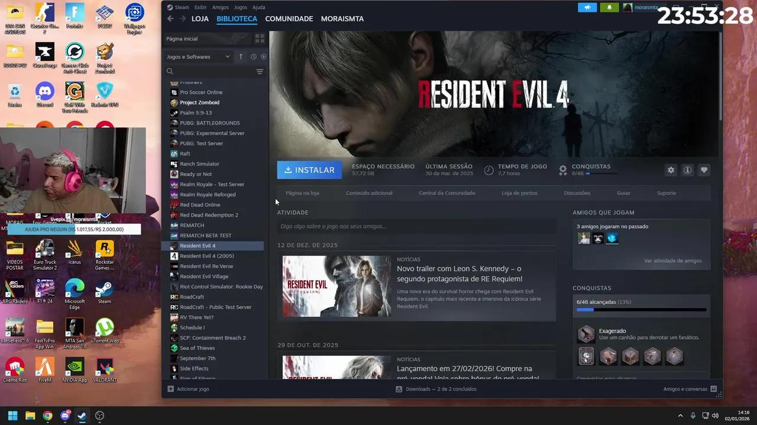The height and width of the screenshot is (425, 757).
Task: Open game settings gear for Resident Evil 4
Action: [671, 170]
